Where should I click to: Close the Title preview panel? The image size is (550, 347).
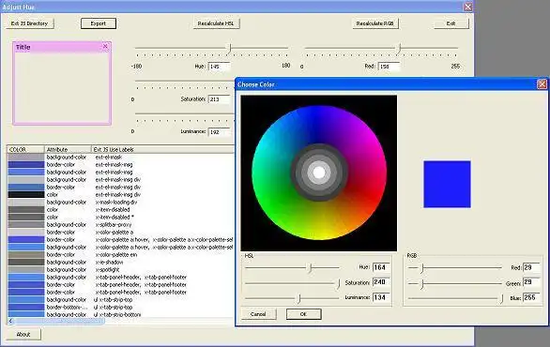pyautogui.click(x=105, y=47)
